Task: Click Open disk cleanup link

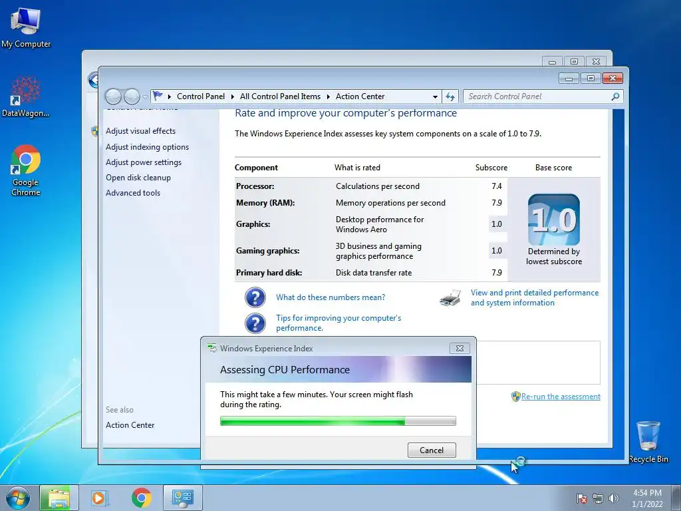Action: tap(138, 177)
